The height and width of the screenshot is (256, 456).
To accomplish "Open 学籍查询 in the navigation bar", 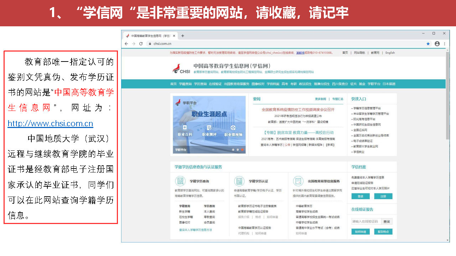I will tap(185, 84).
